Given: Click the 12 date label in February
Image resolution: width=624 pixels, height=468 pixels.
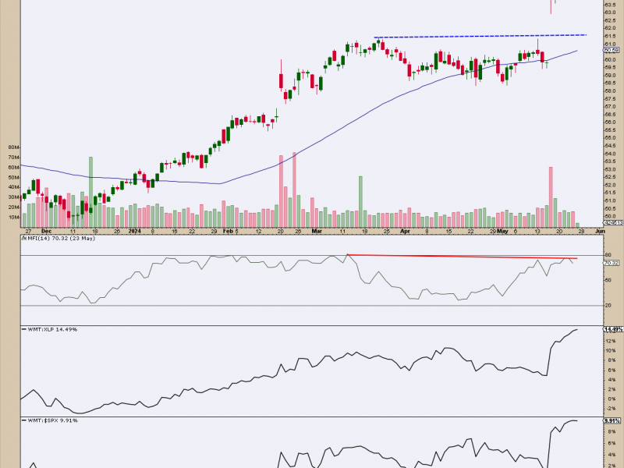Looking at the screenshot, I should 259,231.
